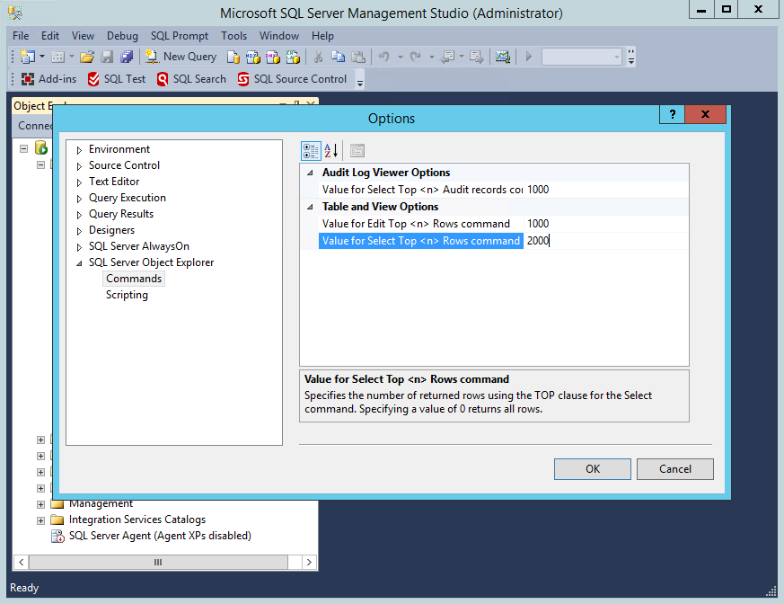Click the Object Explorer horizontal scrollbar
This screenshot has height=604, width=784.
(x=158, y=562)
